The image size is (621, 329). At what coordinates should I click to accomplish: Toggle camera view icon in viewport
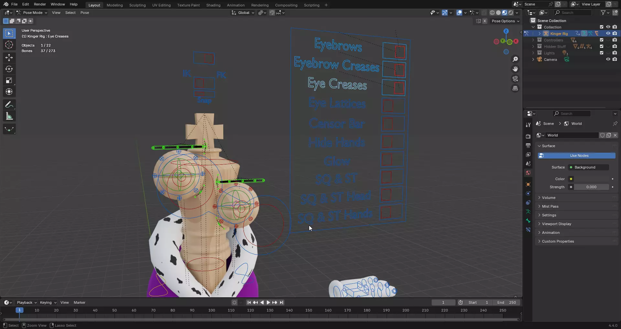(x=515, y=79)
